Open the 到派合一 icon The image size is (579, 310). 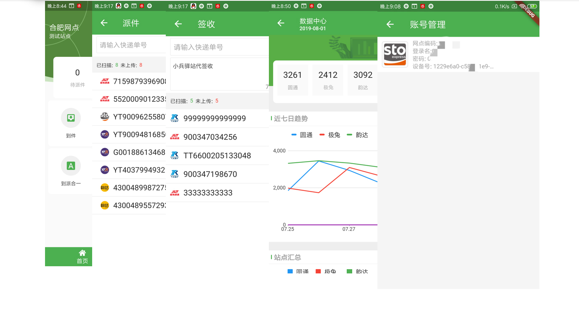[71, 166]
